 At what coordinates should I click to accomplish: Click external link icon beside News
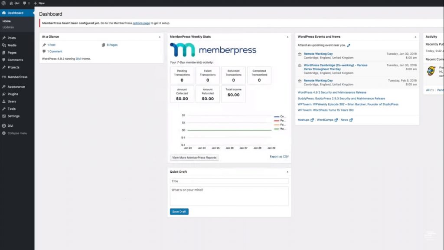(351, 120)
